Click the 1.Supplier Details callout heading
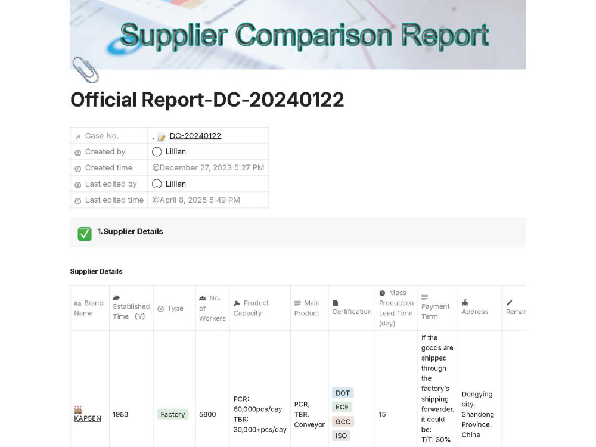This screenshot has width=596, height=447. pos(130,231)
